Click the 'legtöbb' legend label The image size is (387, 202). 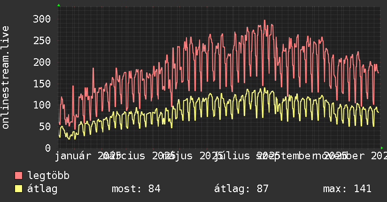48,176
